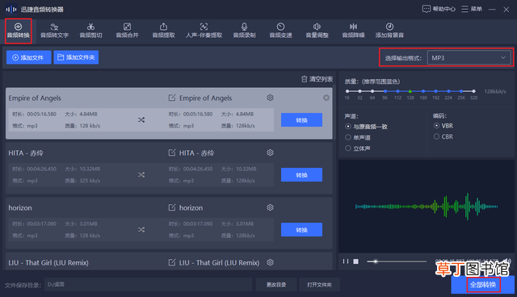
Task: Select the horizon source file title
Action: tap(20, 207)
